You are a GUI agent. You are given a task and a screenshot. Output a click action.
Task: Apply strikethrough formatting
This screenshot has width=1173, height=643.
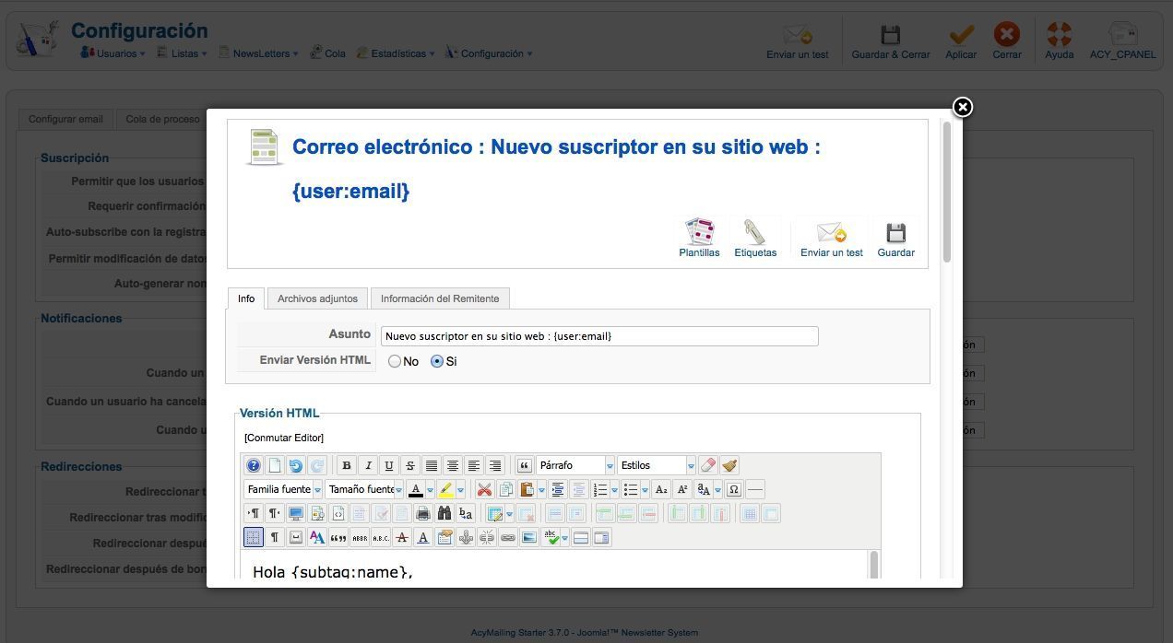click(x=409, y=465)
